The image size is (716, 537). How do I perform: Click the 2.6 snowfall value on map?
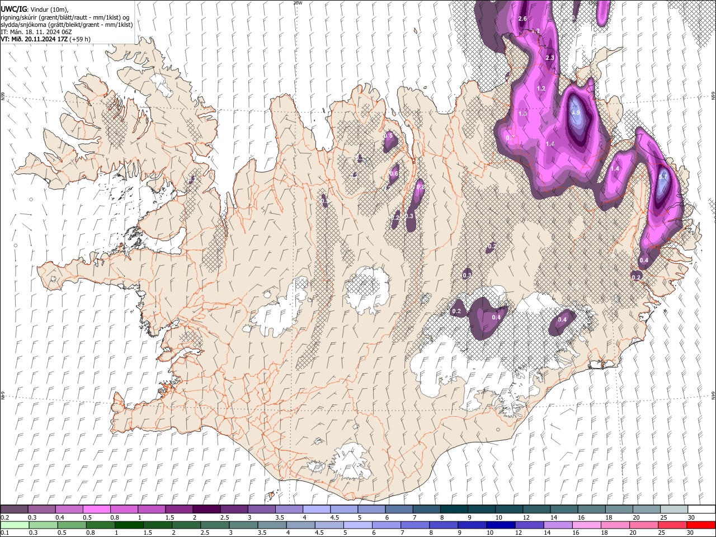coord(523,19)
